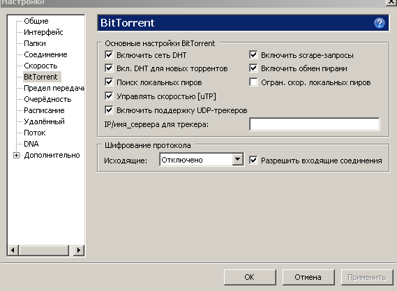Viewport: 397px width, 291px height.
Task: Uncheck Вкл. DHT для новых торрентов
Action: (109, 68)
